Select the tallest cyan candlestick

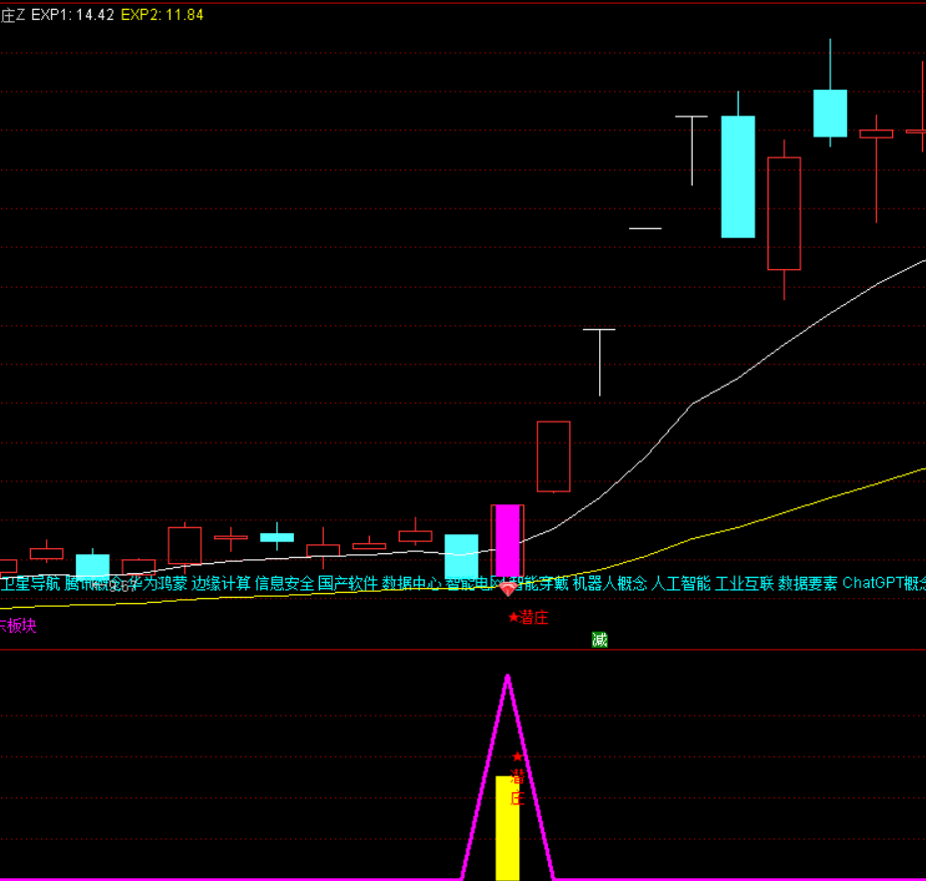738,176
